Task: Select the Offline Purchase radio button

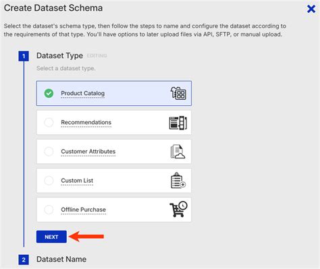Action: click(49, 210)
